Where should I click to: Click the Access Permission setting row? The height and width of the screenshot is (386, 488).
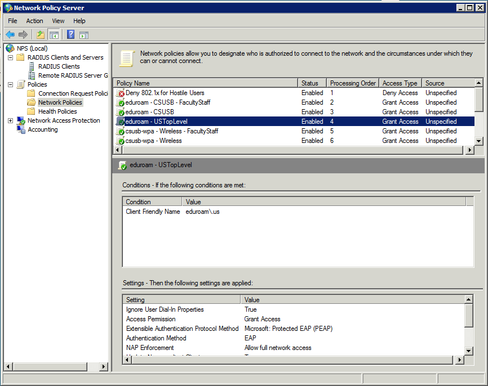pyautogui.click(x=294, y=319)
